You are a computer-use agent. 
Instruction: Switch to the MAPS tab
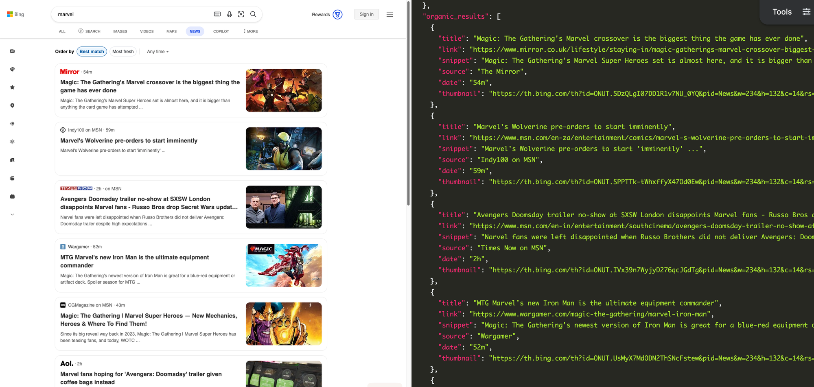[172, 31]
